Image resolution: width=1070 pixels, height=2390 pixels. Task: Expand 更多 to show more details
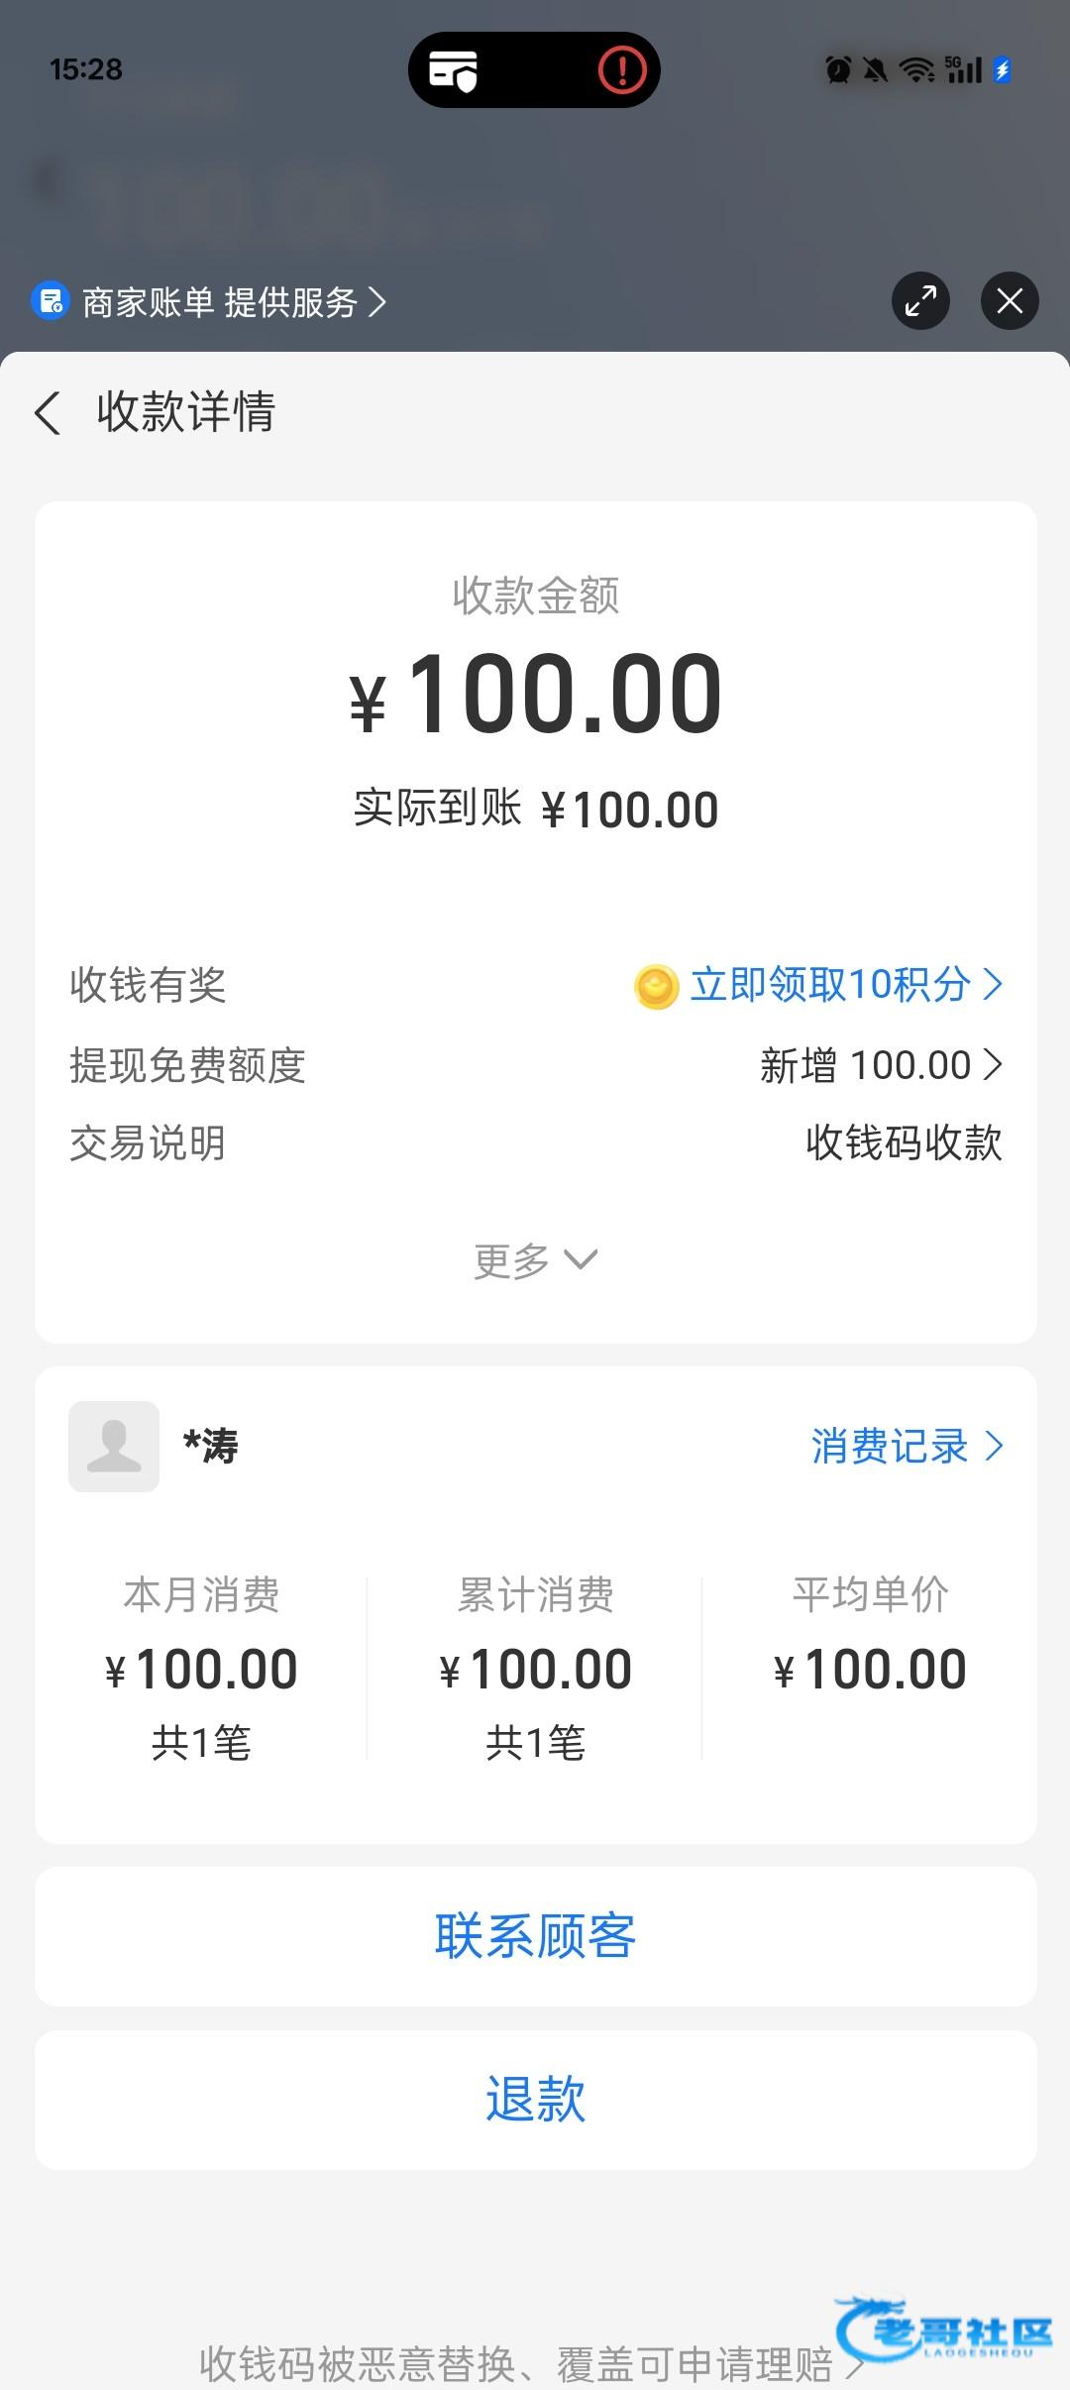coord(535,1260)
